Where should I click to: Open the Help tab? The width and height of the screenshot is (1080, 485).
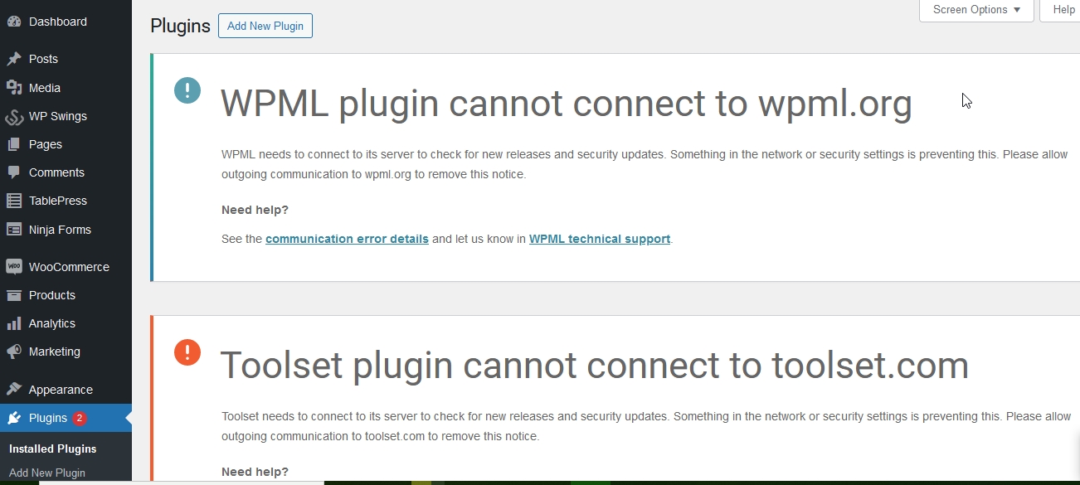(x=1062, y=10)
